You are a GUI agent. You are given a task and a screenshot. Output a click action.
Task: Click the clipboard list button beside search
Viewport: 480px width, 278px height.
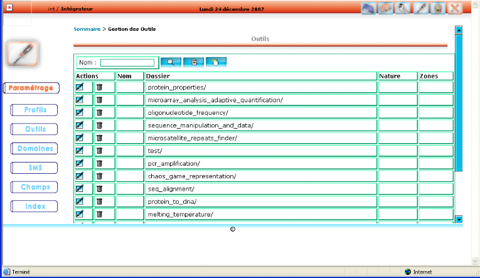point(193,62)
